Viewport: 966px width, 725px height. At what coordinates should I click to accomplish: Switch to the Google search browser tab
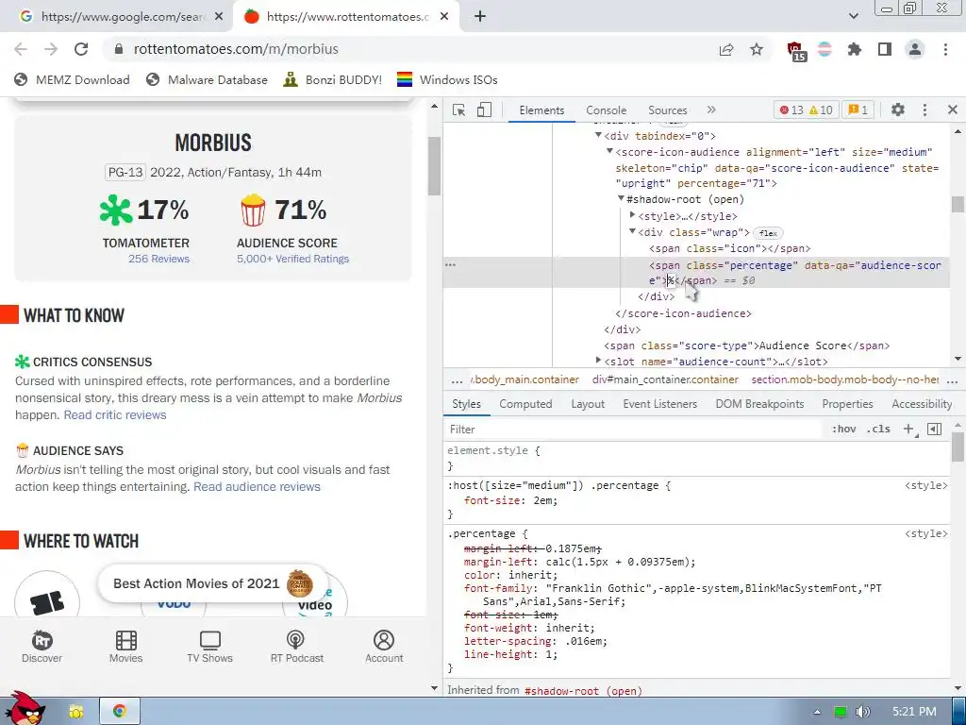click(x=117, y=17)
